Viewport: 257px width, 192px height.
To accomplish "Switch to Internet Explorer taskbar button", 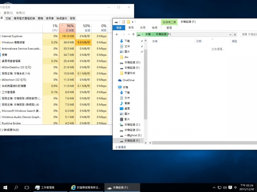I will pos(86,187).
